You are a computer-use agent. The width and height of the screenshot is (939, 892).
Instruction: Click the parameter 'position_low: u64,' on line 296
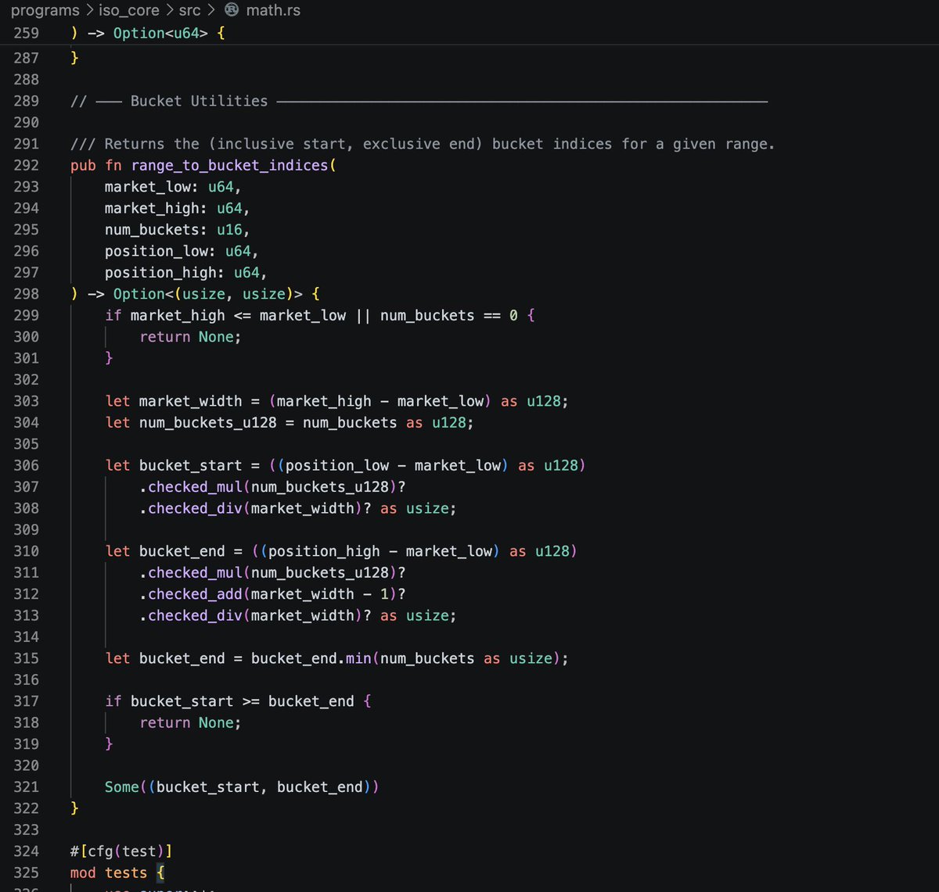(182, 251)
